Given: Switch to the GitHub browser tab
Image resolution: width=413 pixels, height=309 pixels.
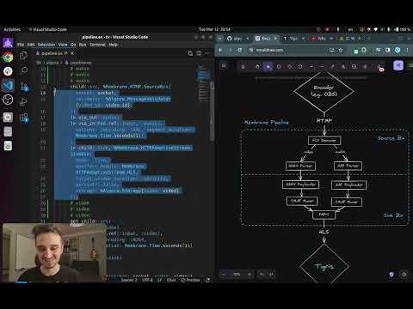Looking at the screenshot, I should pos(234,39).
